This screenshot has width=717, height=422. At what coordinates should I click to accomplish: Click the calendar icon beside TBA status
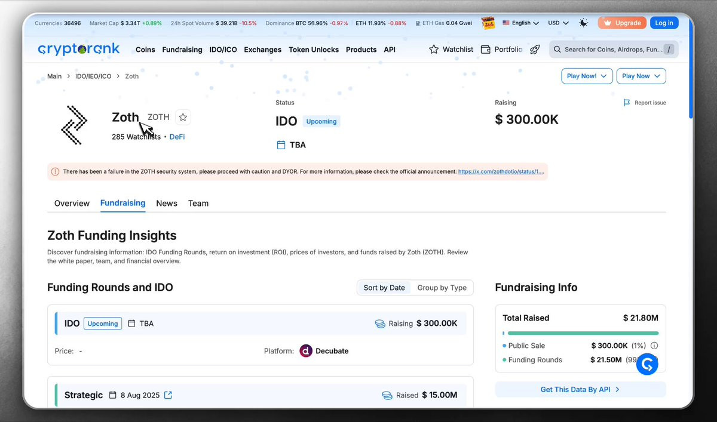(x=281, y=145)
